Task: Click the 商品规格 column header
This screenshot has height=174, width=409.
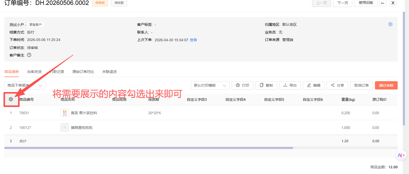Action: tap(119, 100)
